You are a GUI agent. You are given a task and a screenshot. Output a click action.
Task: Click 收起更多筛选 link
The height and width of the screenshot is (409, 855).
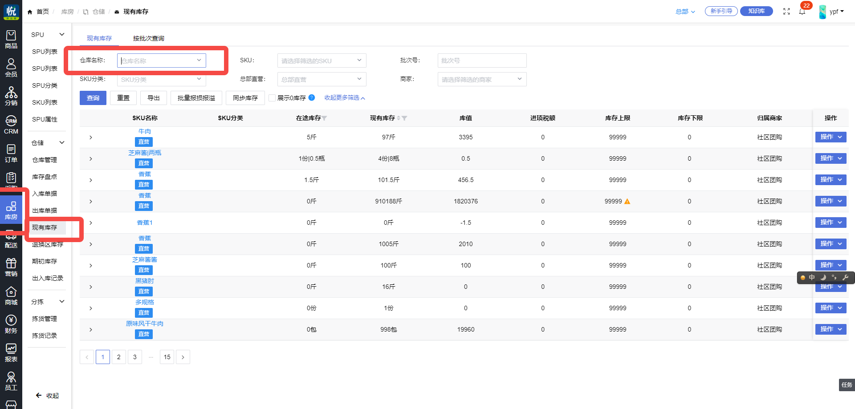(x=345, y=98)
